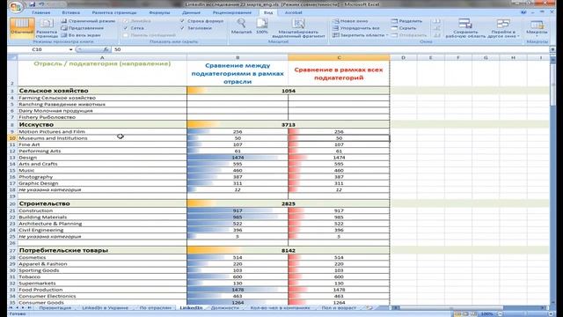The width and height of the screenshot is (563, 317).
Task: Select column B header
Action: coord(238,57)
